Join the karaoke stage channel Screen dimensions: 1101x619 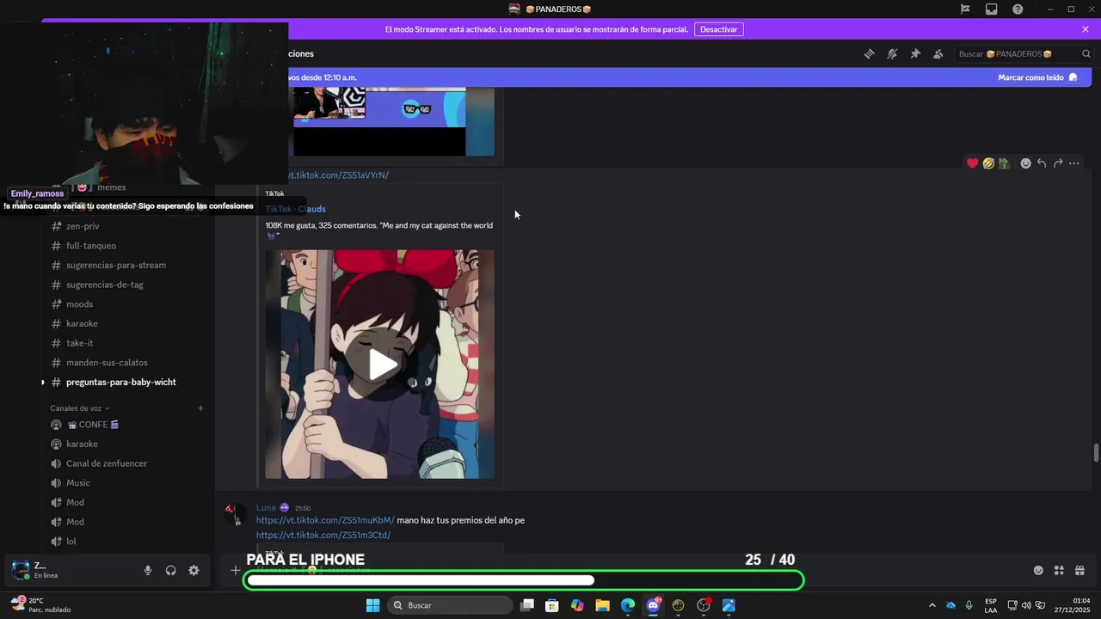[x=82, y=444]
